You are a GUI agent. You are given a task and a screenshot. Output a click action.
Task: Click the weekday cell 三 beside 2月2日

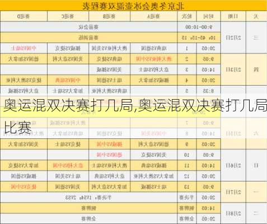pyautogui.click(x=256, y=38)
